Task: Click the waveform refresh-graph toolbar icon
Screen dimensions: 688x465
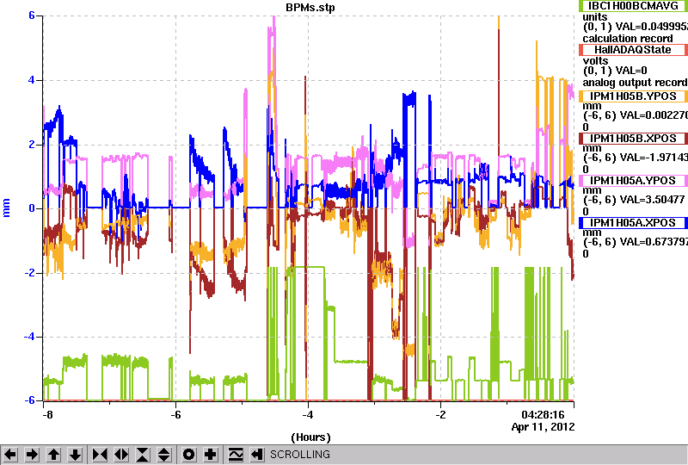Action: pyautogui.click(x=235, y=455)
